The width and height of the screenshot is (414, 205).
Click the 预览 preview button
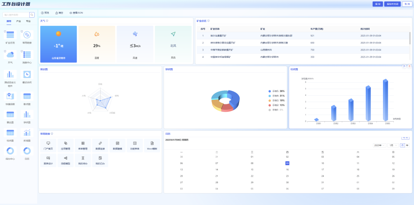point(45,13)
